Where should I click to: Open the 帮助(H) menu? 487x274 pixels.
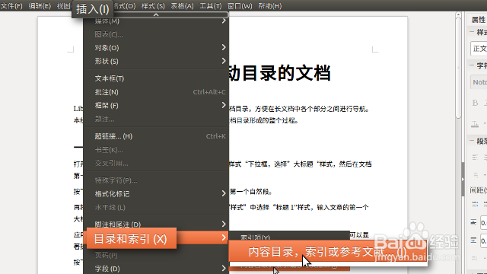[270, 6]
